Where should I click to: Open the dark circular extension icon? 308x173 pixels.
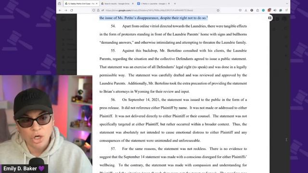coord(252,10)
